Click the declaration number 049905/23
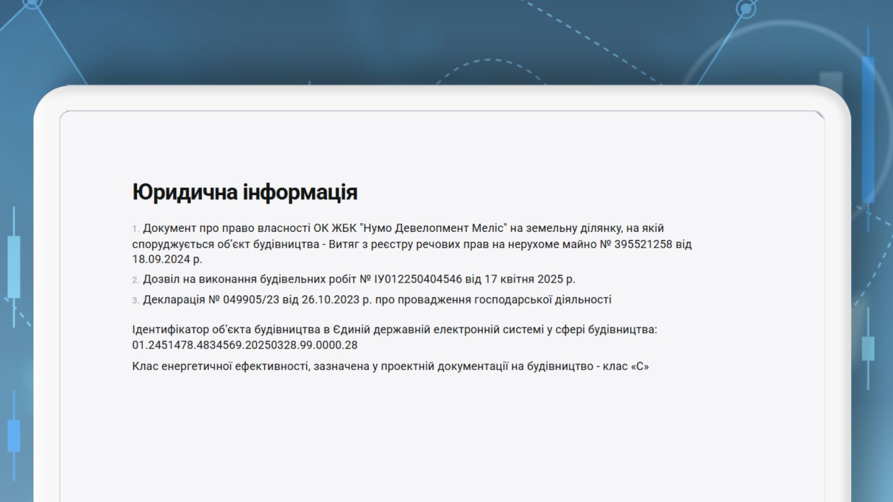Viewport: 893px width, 502px height. (x=251, y=300)
